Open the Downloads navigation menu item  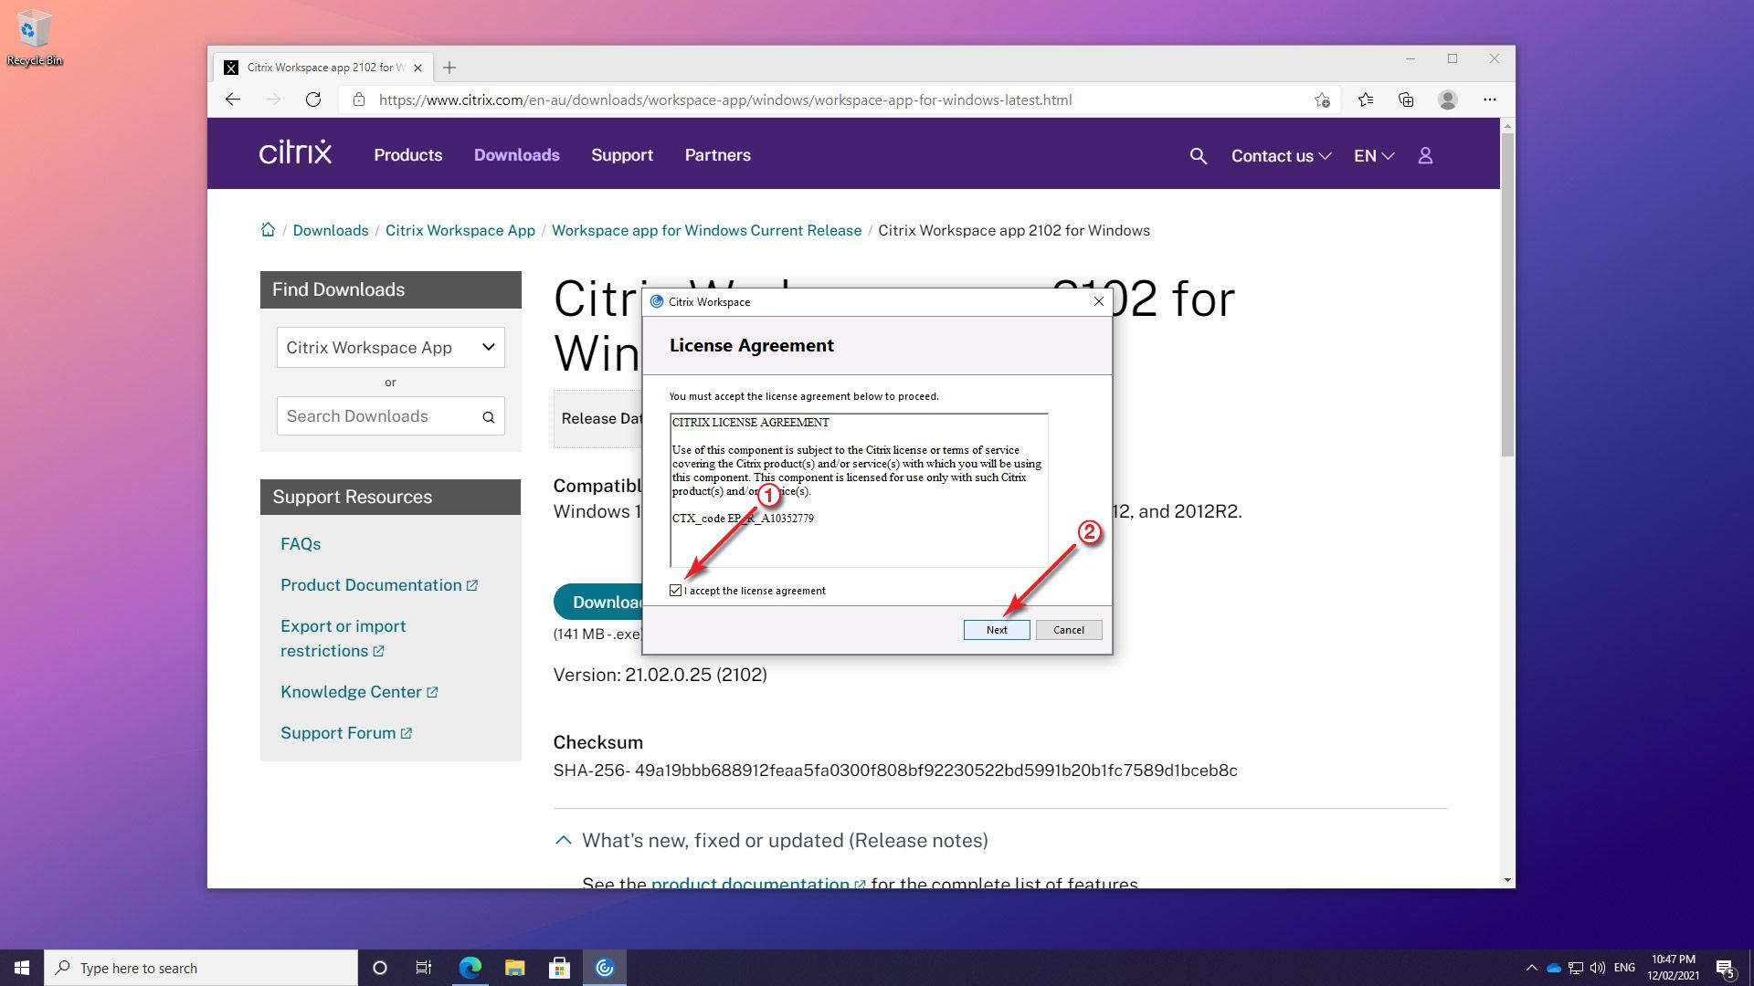(x=516, y=155)
